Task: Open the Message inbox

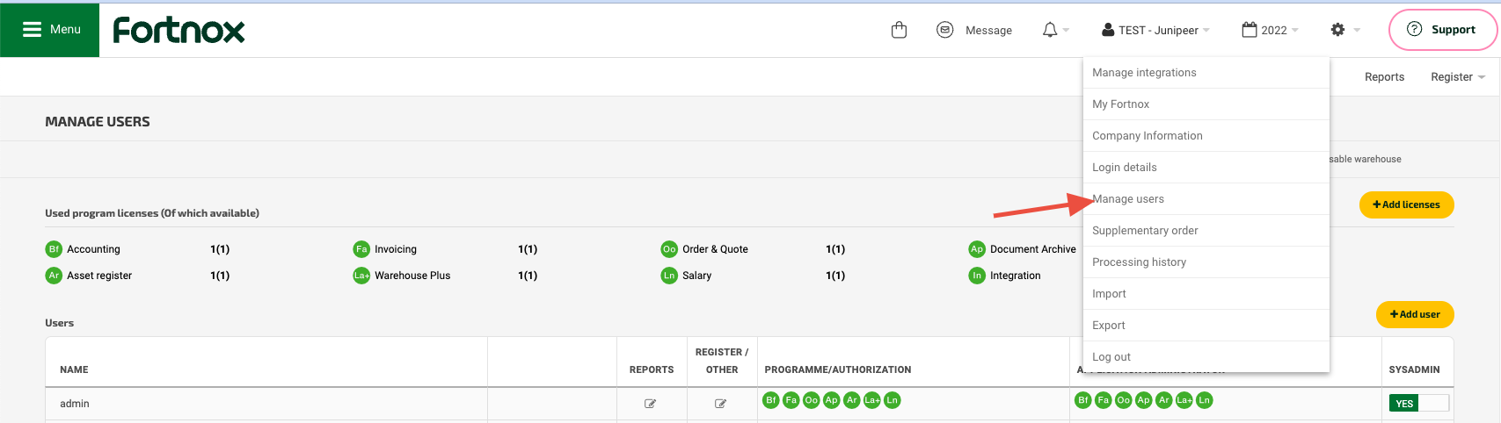Action: [x=974, y=30]
